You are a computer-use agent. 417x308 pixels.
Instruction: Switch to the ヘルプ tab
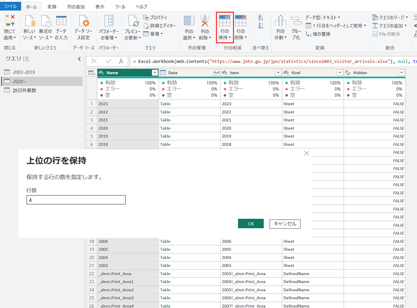point(141,7)
